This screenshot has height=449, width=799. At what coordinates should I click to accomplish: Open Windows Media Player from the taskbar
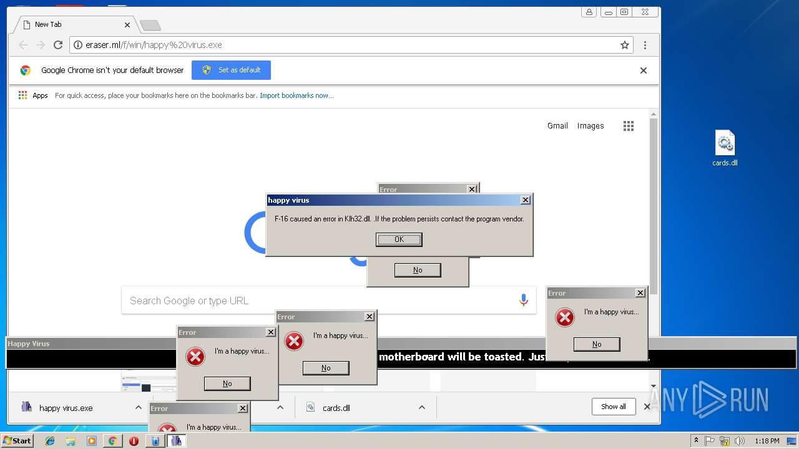92,441
